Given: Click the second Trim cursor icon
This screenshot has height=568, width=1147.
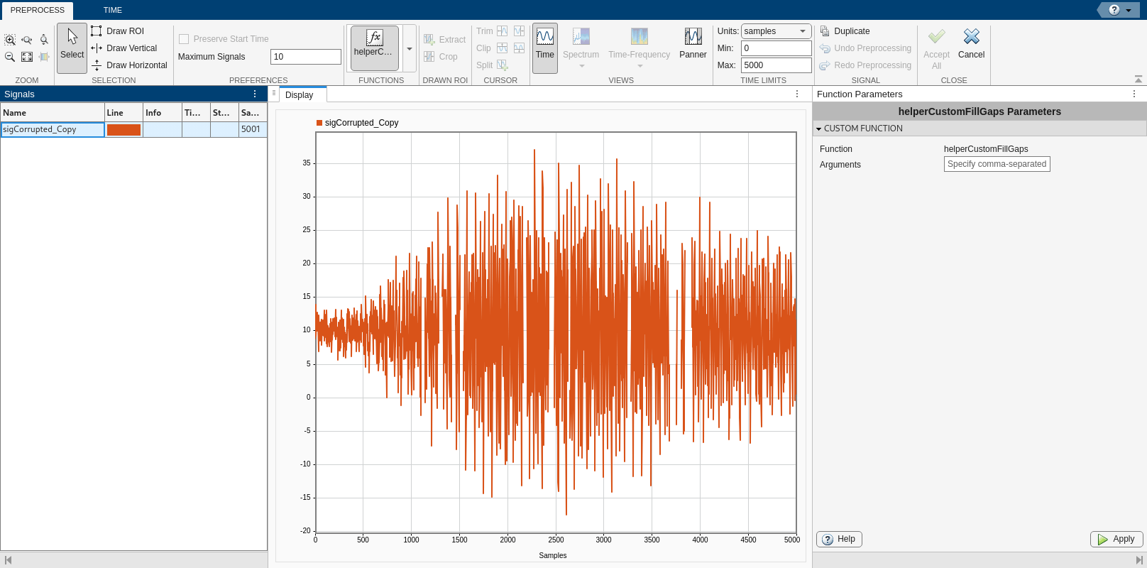Looking at the screenshot, I should (520, 31).
